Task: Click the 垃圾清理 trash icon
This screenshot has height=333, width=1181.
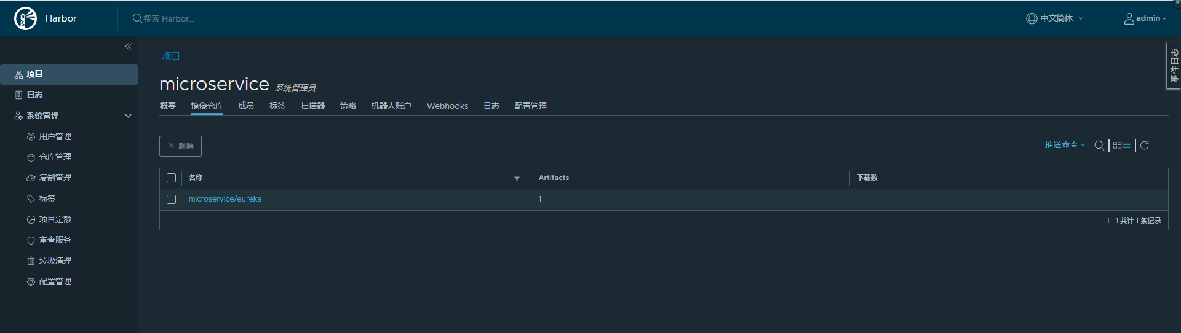Action: [31, 261]
